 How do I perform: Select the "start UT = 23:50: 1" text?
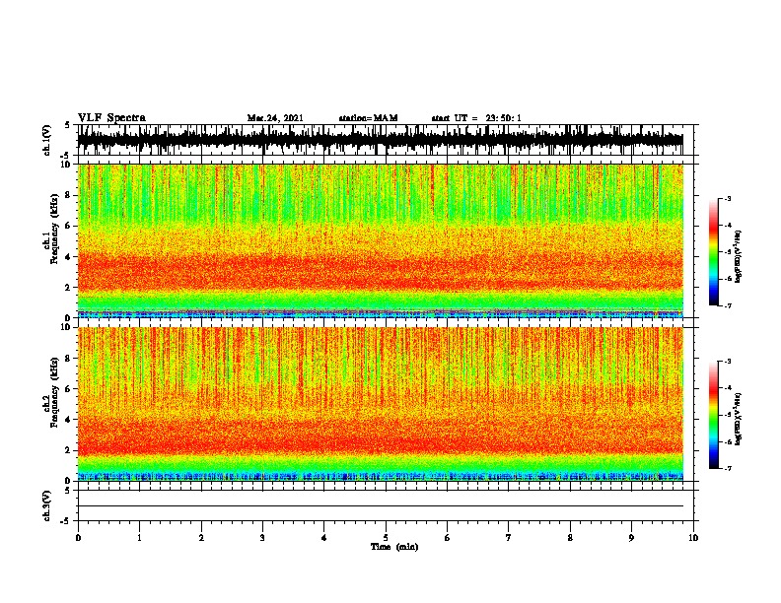[x=476, y=118]
